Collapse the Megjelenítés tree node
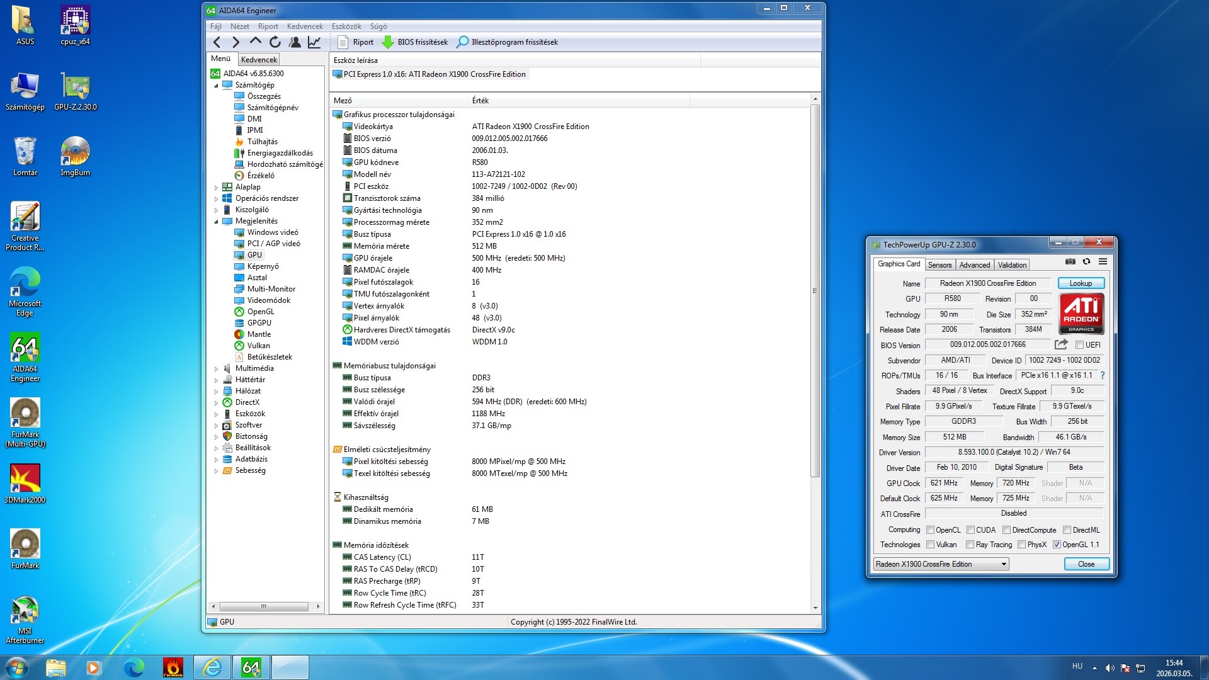The width and height of the screenshot is (1209, 680). [216, 222]
